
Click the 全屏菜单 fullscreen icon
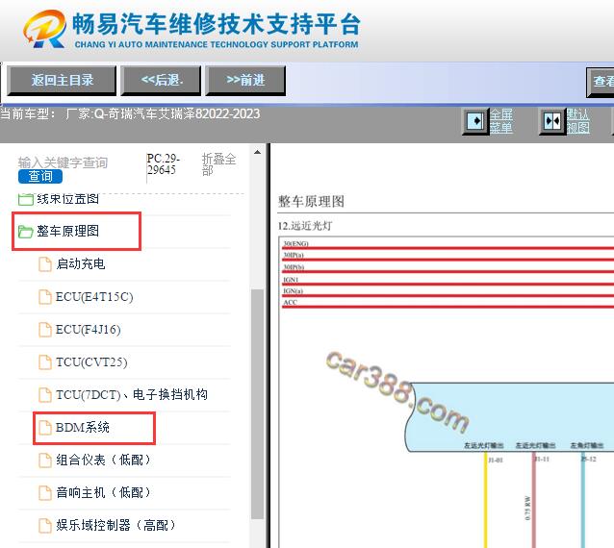[x=475, y=121]
